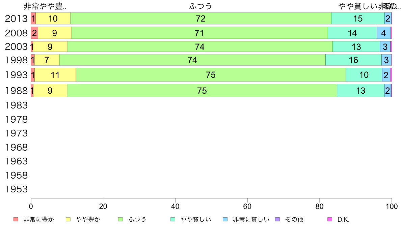Click the ふつう green legend swatch
The image size is (401, 248).
point(121,219)
